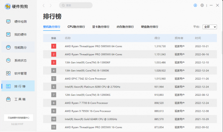Open 工具箱 sidebar icon
Screen dimensions: 223x132
tap(8, 99)
